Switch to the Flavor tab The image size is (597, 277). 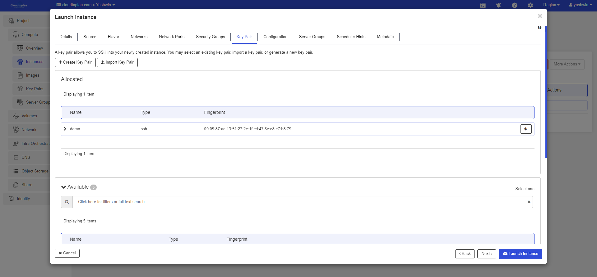[x=113, y=37]
